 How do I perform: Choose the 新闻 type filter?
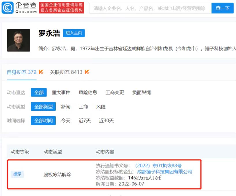pos(65,107)
